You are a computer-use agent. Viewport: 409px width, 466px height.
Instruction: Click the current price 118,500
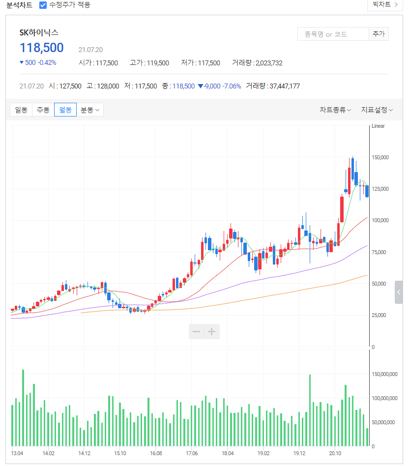click(x=42, y=48)
